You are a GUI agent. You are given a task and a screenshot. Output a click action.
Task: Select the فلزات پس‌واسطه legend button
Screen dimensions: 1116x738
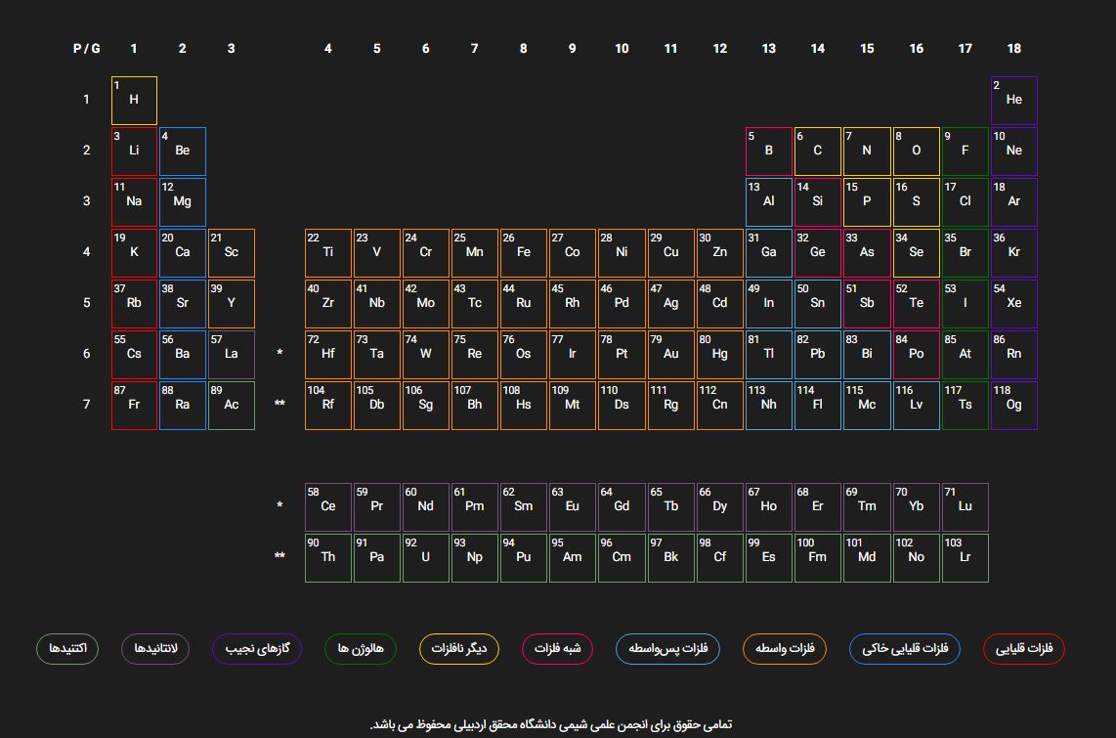(x=667, y=648)
